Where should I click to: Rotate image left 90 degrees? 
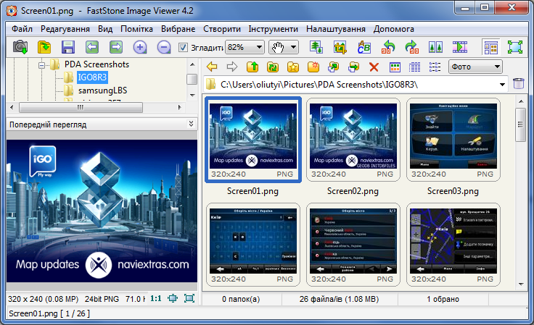tap(388, 47)
